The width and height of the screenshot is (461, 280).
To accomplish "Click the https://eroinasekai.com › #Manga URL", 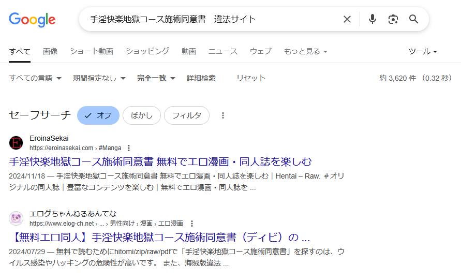I will (x=75, y=148).
